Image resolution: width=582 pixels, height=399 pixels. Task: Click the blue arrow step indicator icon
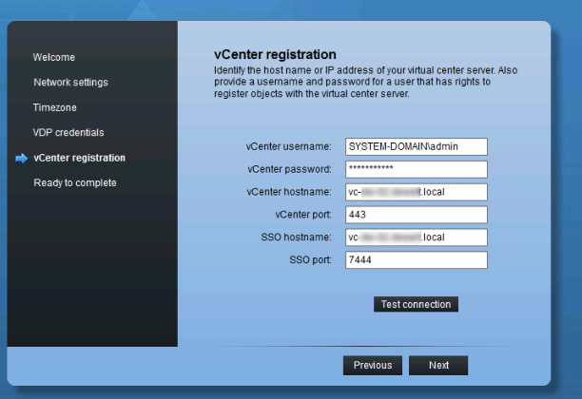pyautogui.click(x=22, y=159)
